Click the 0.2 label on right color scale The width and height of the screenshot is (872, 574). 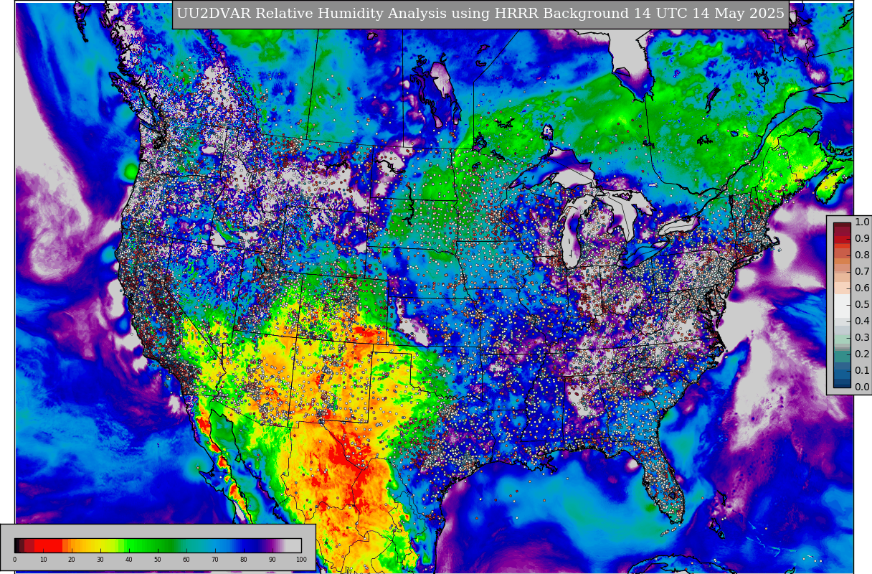click(862, 354)
